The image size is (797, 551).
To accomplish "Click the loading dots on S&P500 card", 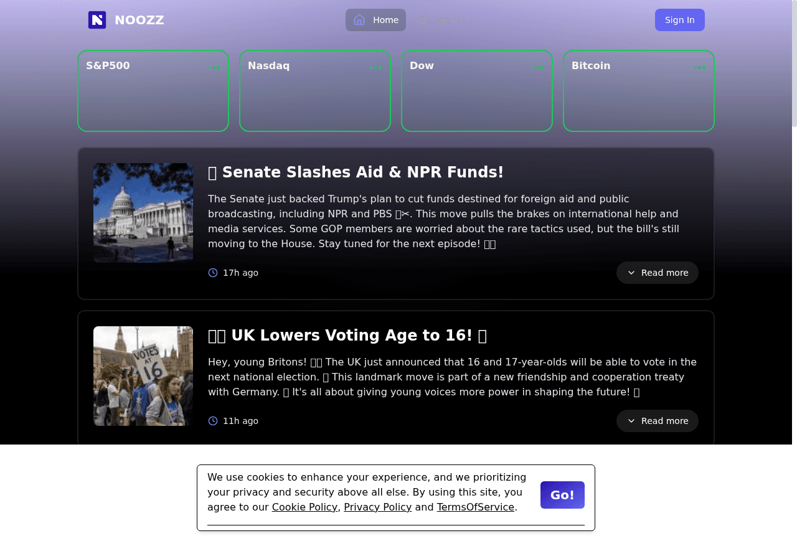I will point(215,67).
